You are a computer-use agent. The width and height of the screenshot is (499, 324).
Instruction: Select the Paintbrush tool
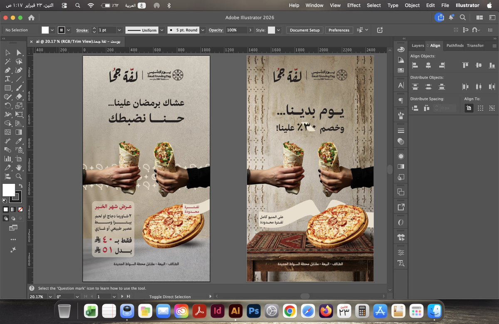click(19, 88)
